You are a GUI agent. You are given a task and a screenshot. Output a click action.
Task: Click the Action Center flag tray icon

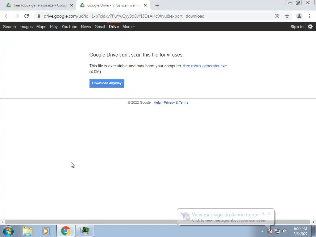point(270,231)
